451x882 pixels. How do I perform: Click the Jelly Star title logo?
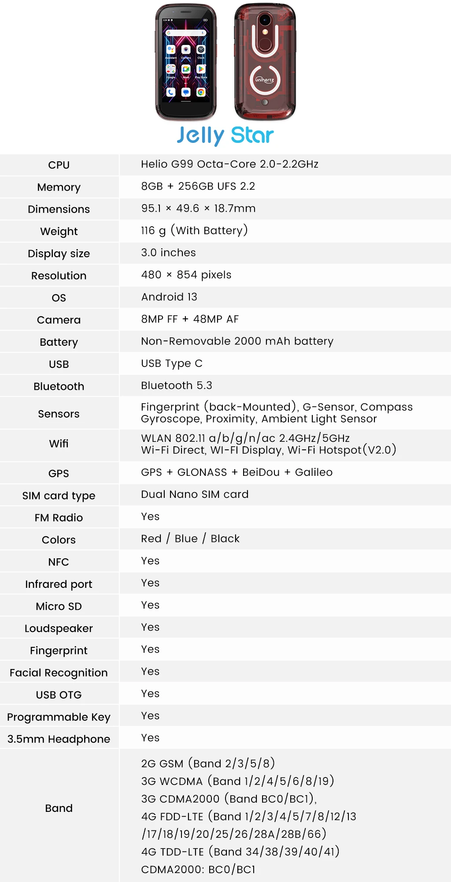coord(225,135)
